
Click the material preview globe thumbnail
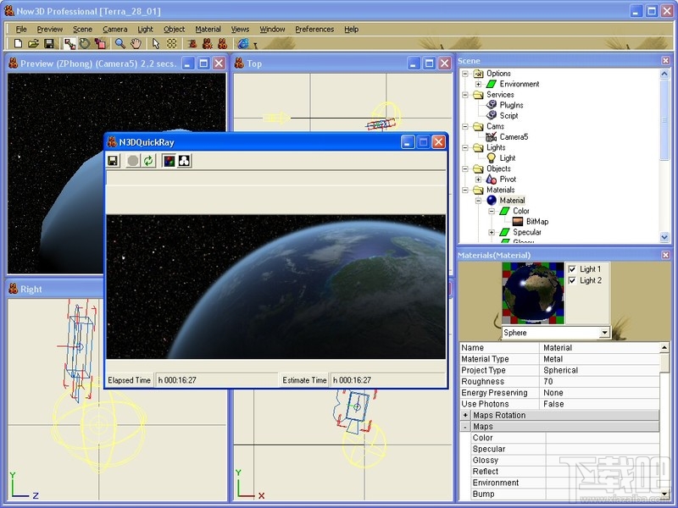tap(533, 293)
